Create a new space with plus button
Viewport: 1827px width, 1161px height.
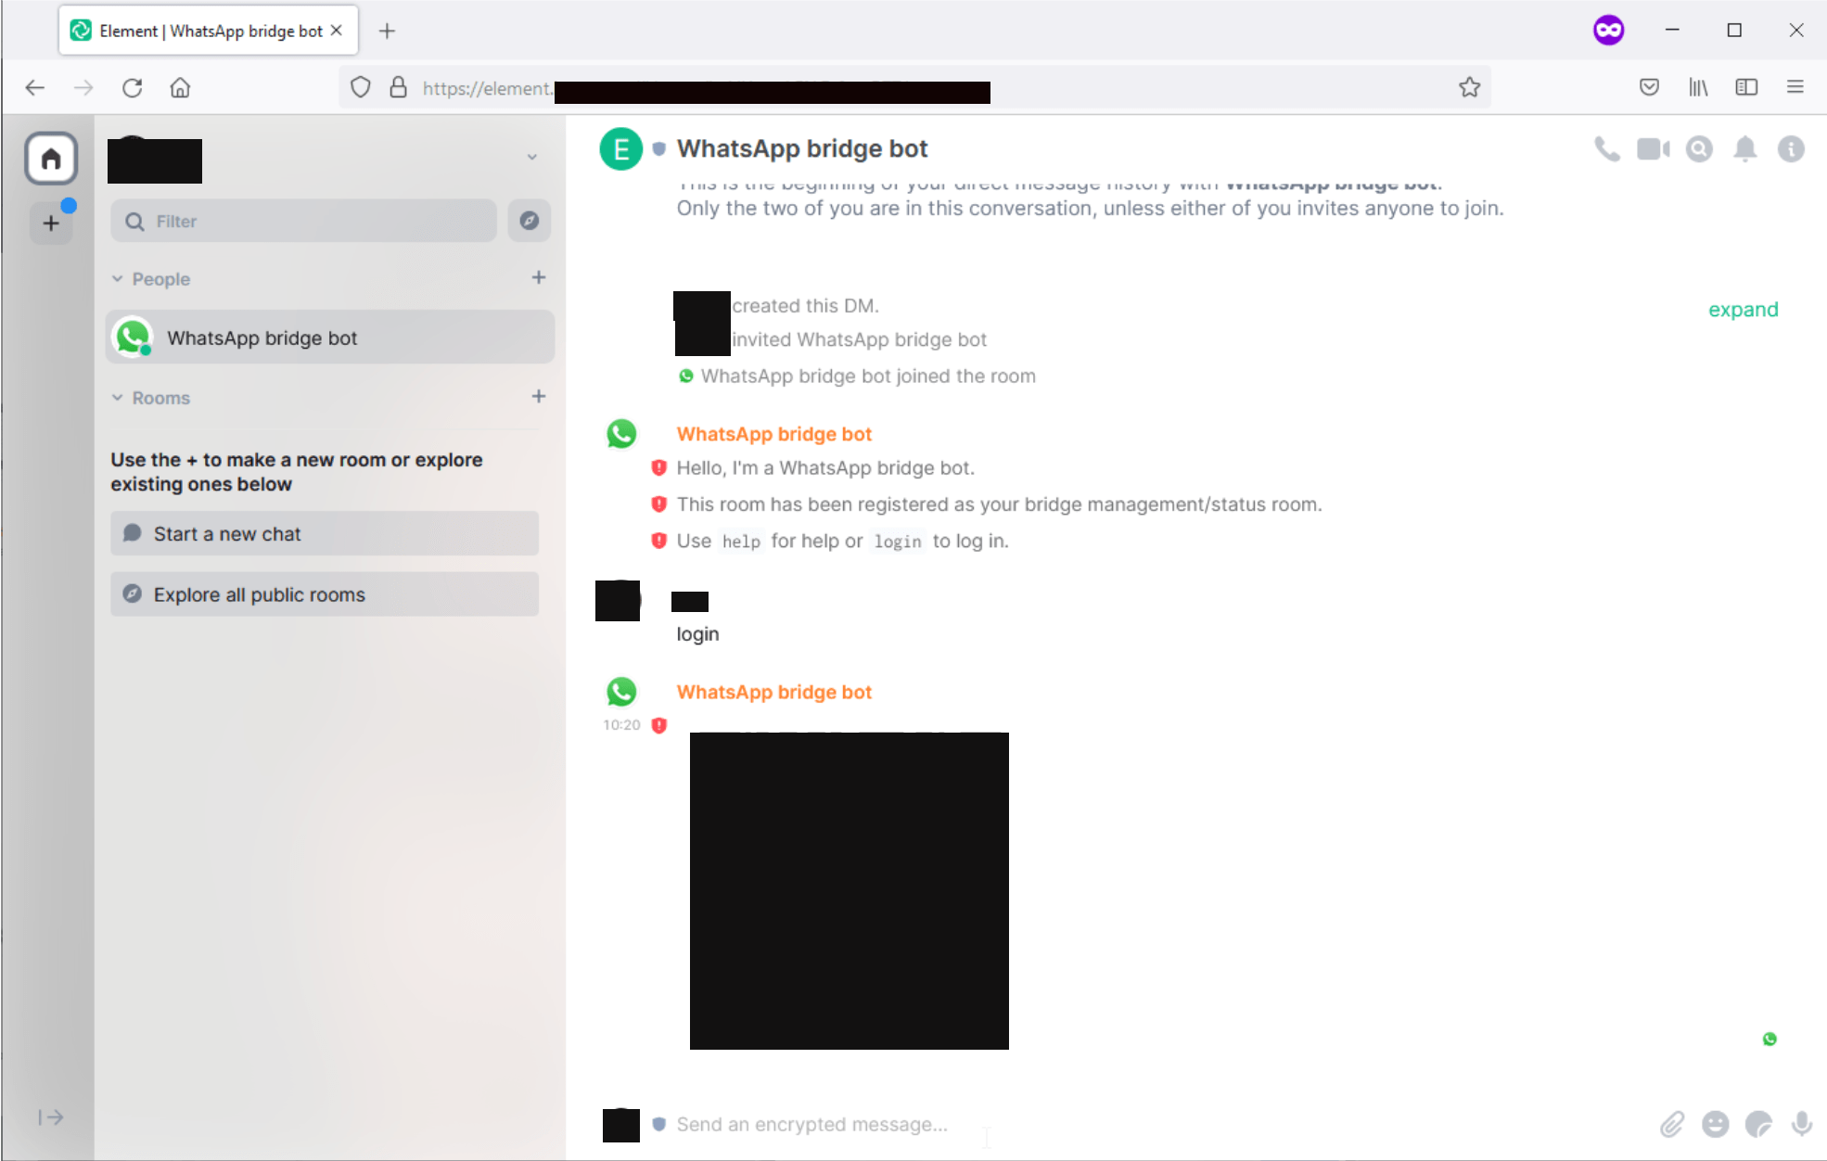(x=51, y=223)
